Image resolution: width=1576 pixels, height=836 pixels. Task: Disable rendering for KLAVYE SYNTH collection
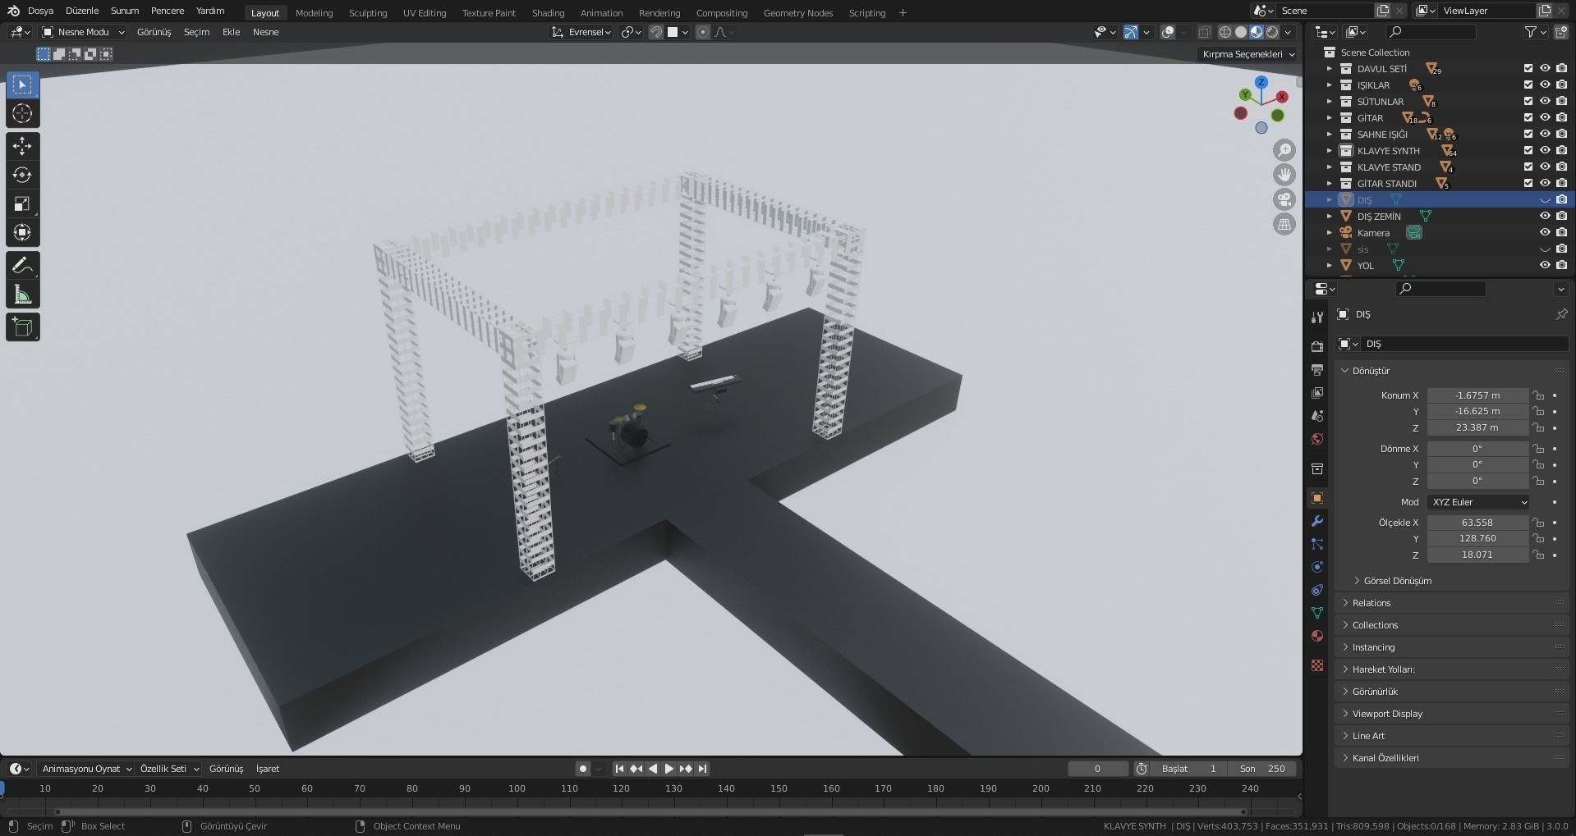(1561, 151)
